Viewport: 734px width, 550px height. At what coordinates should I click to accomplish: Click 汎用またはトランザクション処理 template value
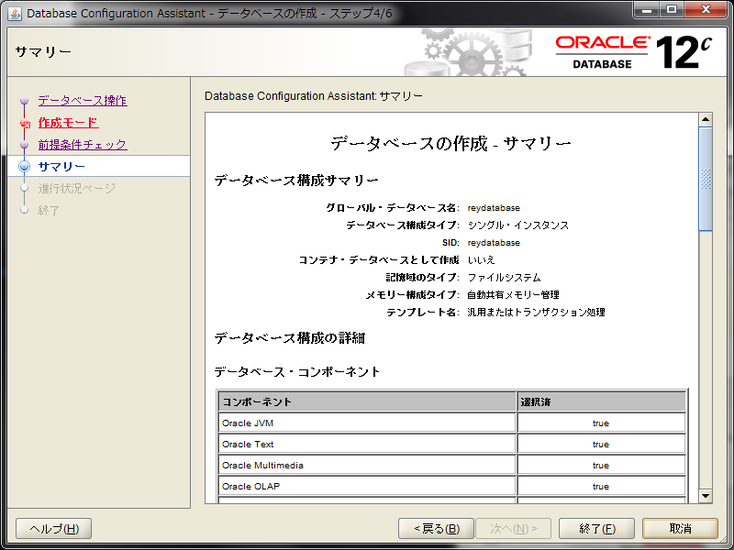536,312
